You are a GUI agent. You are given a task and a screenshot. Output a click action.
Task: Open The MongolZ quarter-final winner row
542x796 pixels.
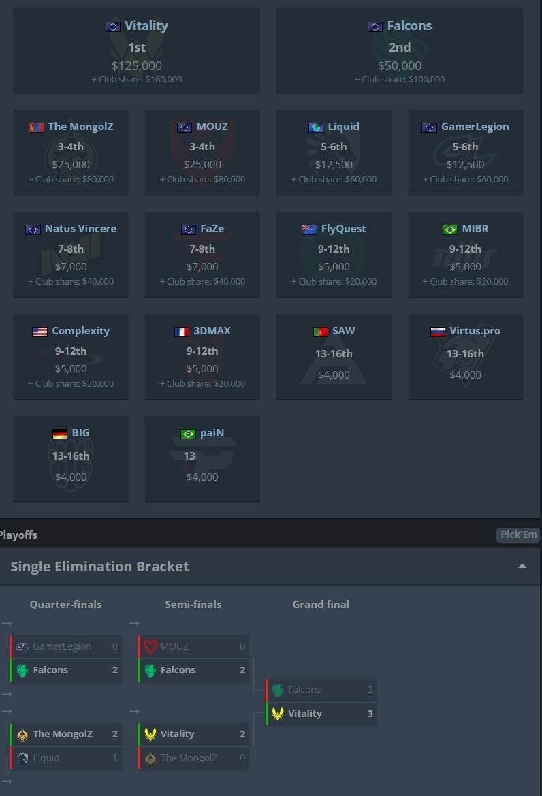point(66,734)
